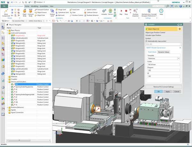Viewport: 192px width, 147px height.
Task: Switch to the View ribbon tab
Action: [x=52, y=6]
